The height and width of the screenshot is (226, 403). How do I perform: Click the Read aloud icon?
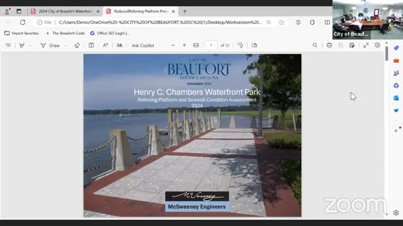(x=105, y=45)
